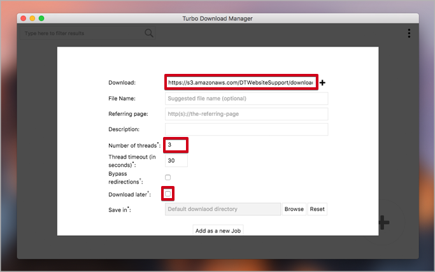The width and height of the screenshot is (435, 272).
Task: Click the large plus add-job button
Action: coord(384,222)
